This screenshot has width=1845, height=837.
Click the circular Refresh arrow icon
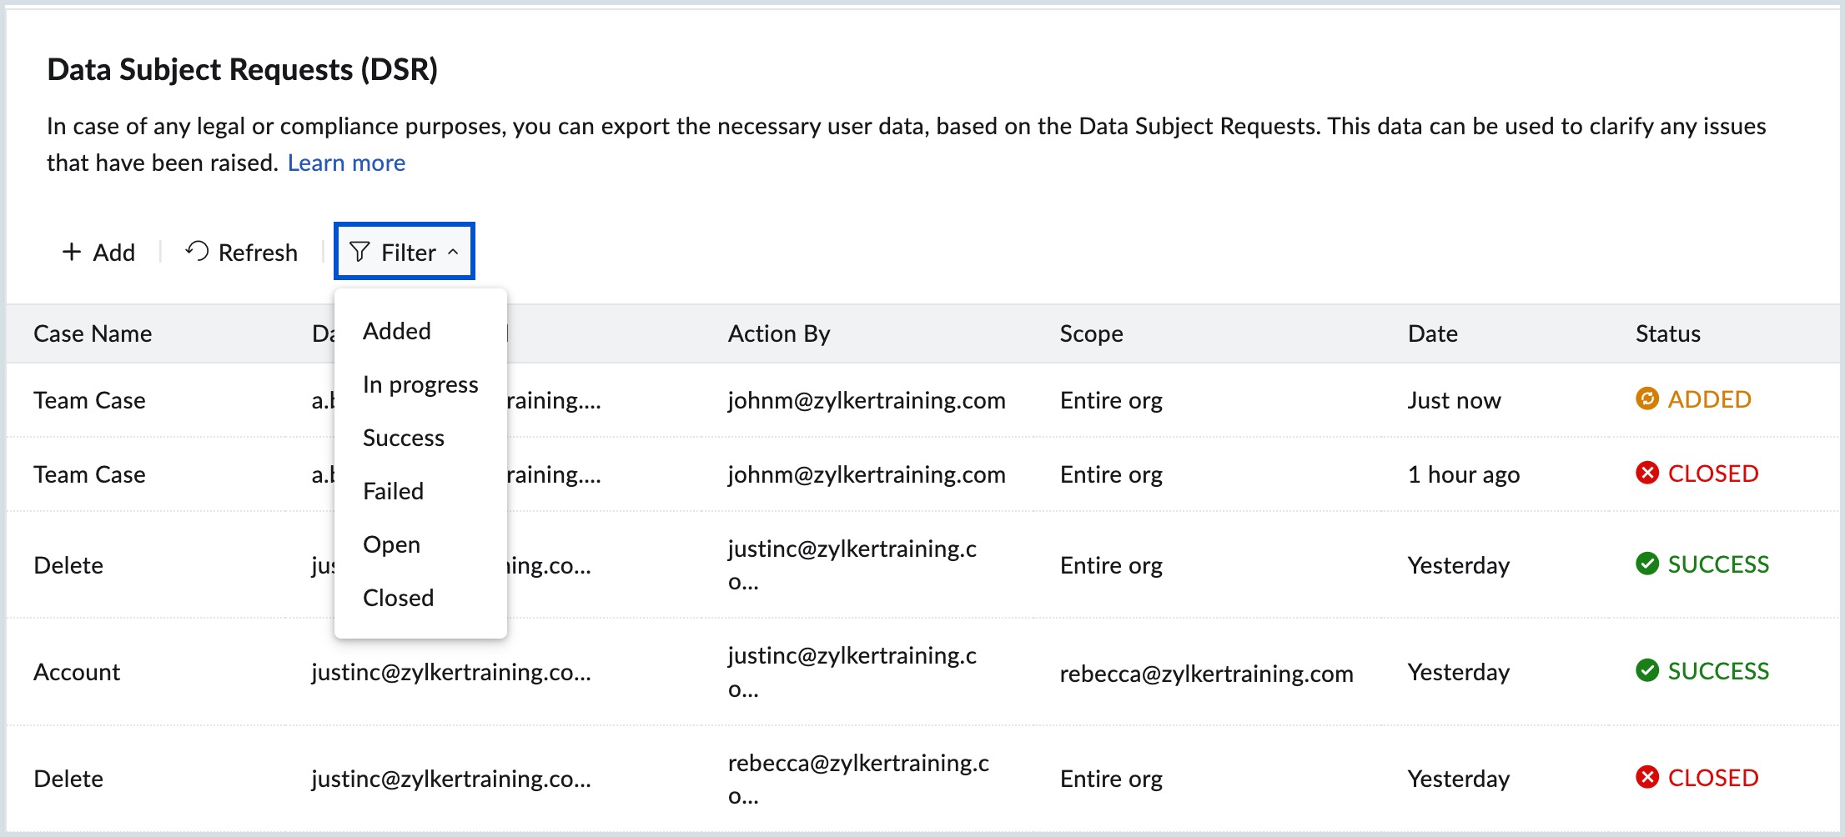[x=198, y=251]
